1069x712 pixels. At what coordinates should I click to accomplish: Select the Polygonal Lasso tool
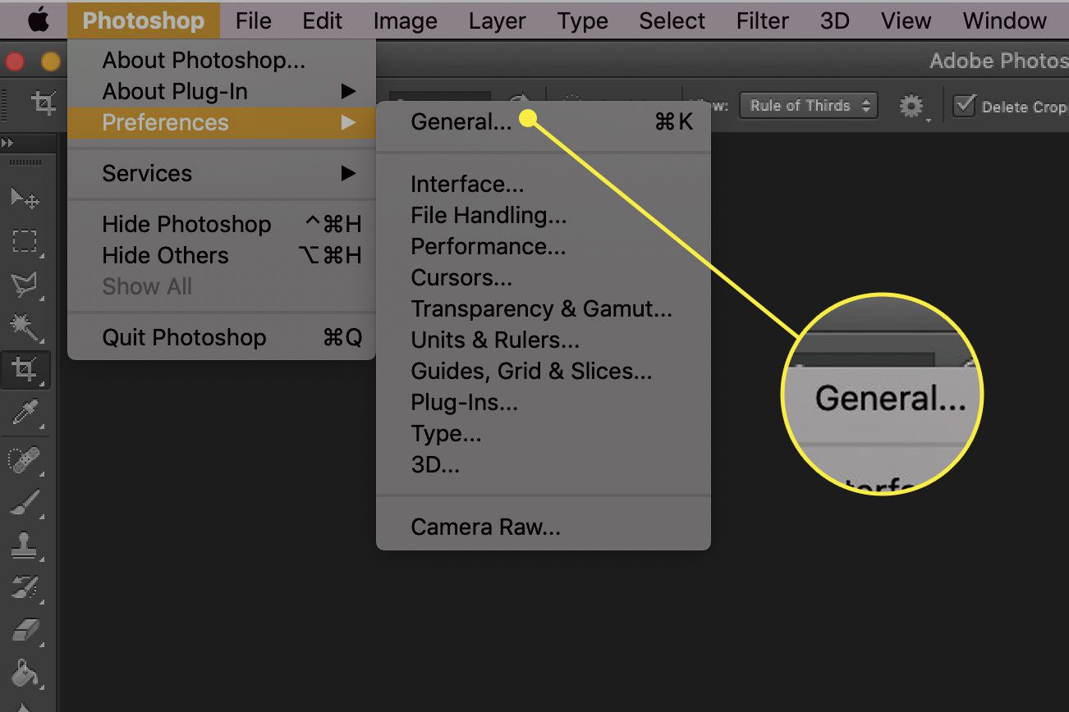coord(25,285)
